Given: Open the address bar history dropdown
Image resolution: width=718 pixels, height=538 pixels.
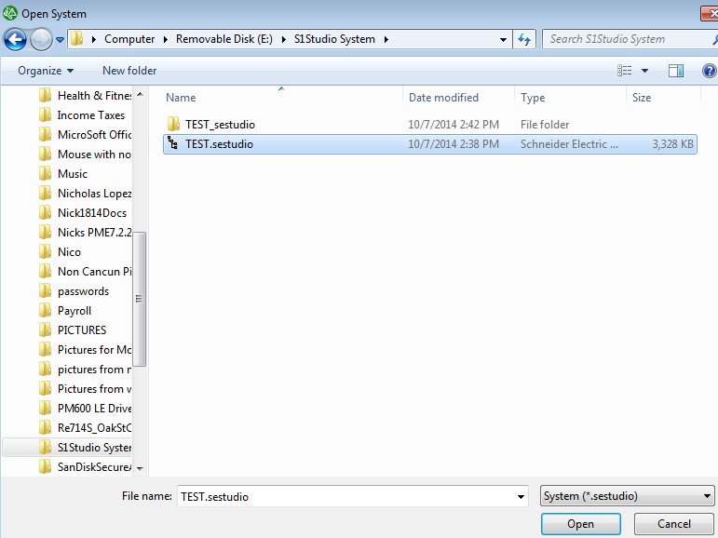Looking at the screenshot, I should [503, 40].
